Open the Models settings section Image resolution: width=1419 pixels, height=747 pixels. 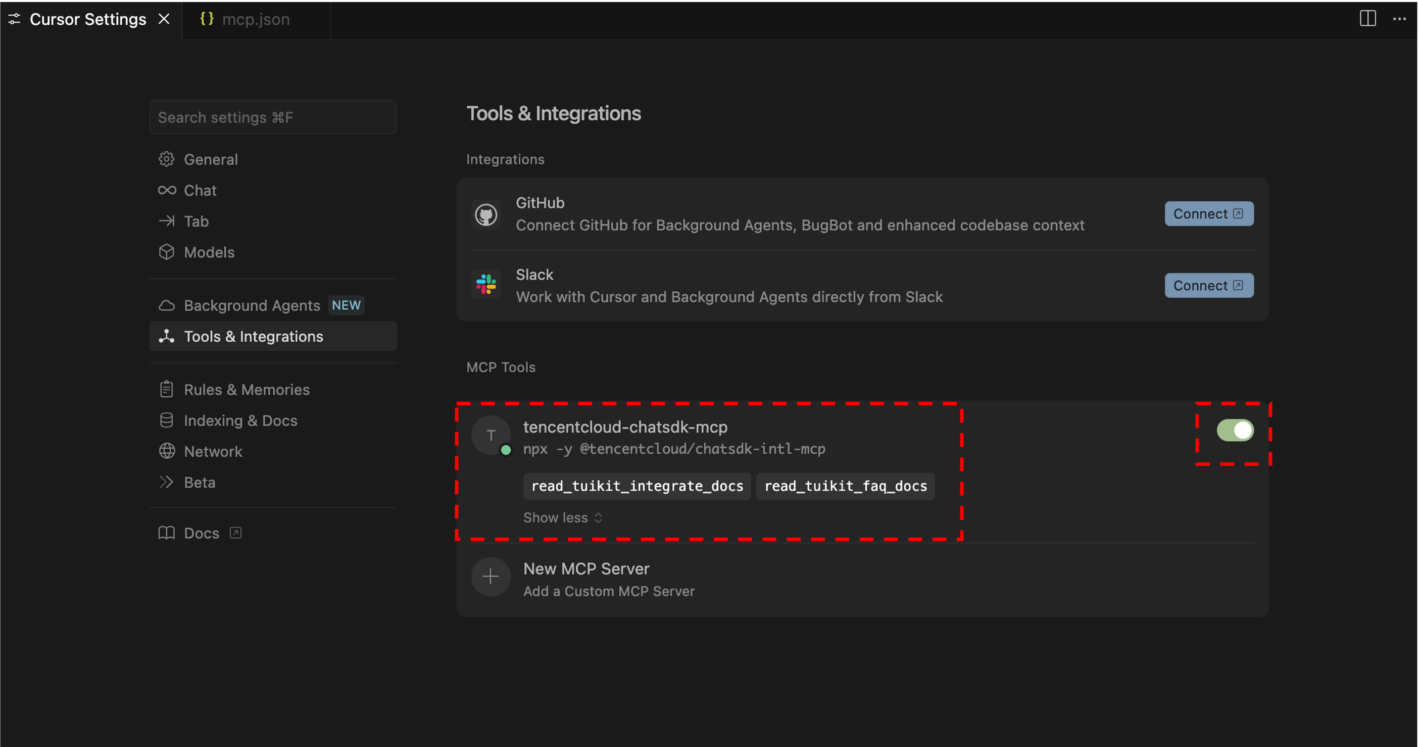273,251
